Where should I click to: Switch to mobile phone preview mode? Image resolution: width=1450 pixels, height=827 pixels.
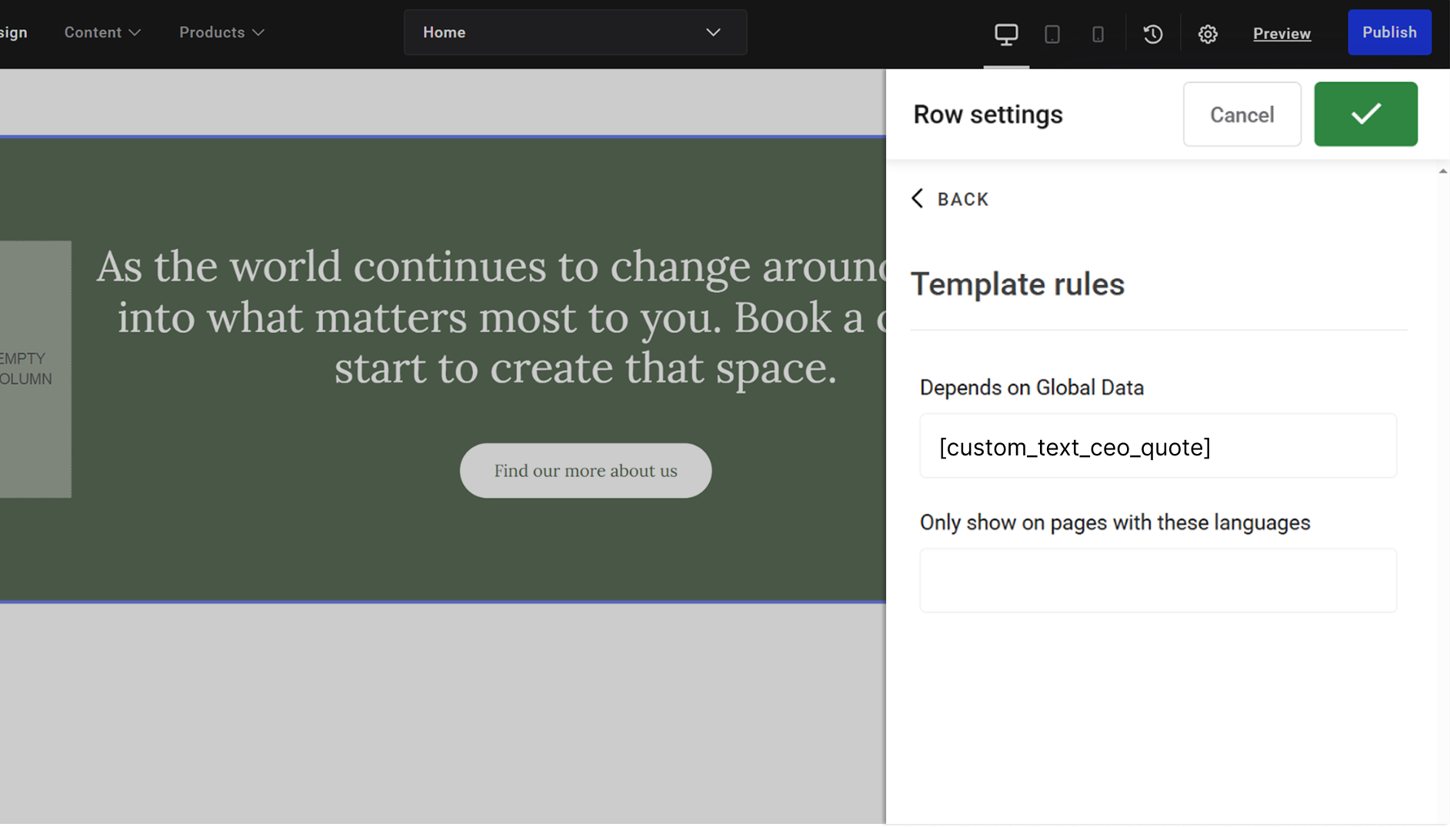tap(1098, 33)
